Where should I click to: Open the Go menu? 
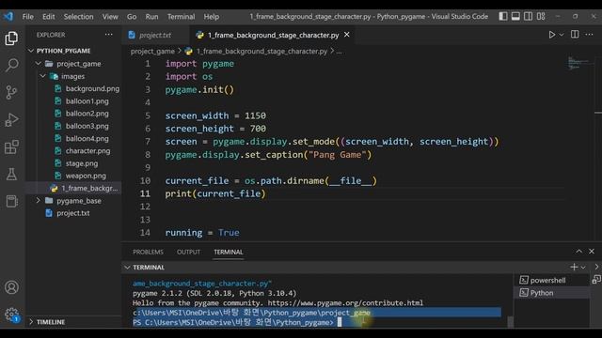point(132,17)
